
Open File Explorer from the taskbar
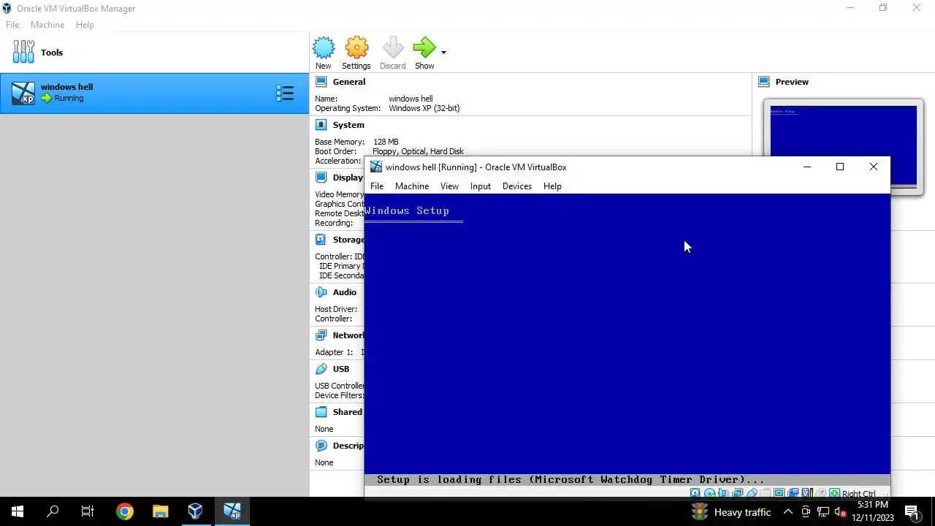[159, 511]
